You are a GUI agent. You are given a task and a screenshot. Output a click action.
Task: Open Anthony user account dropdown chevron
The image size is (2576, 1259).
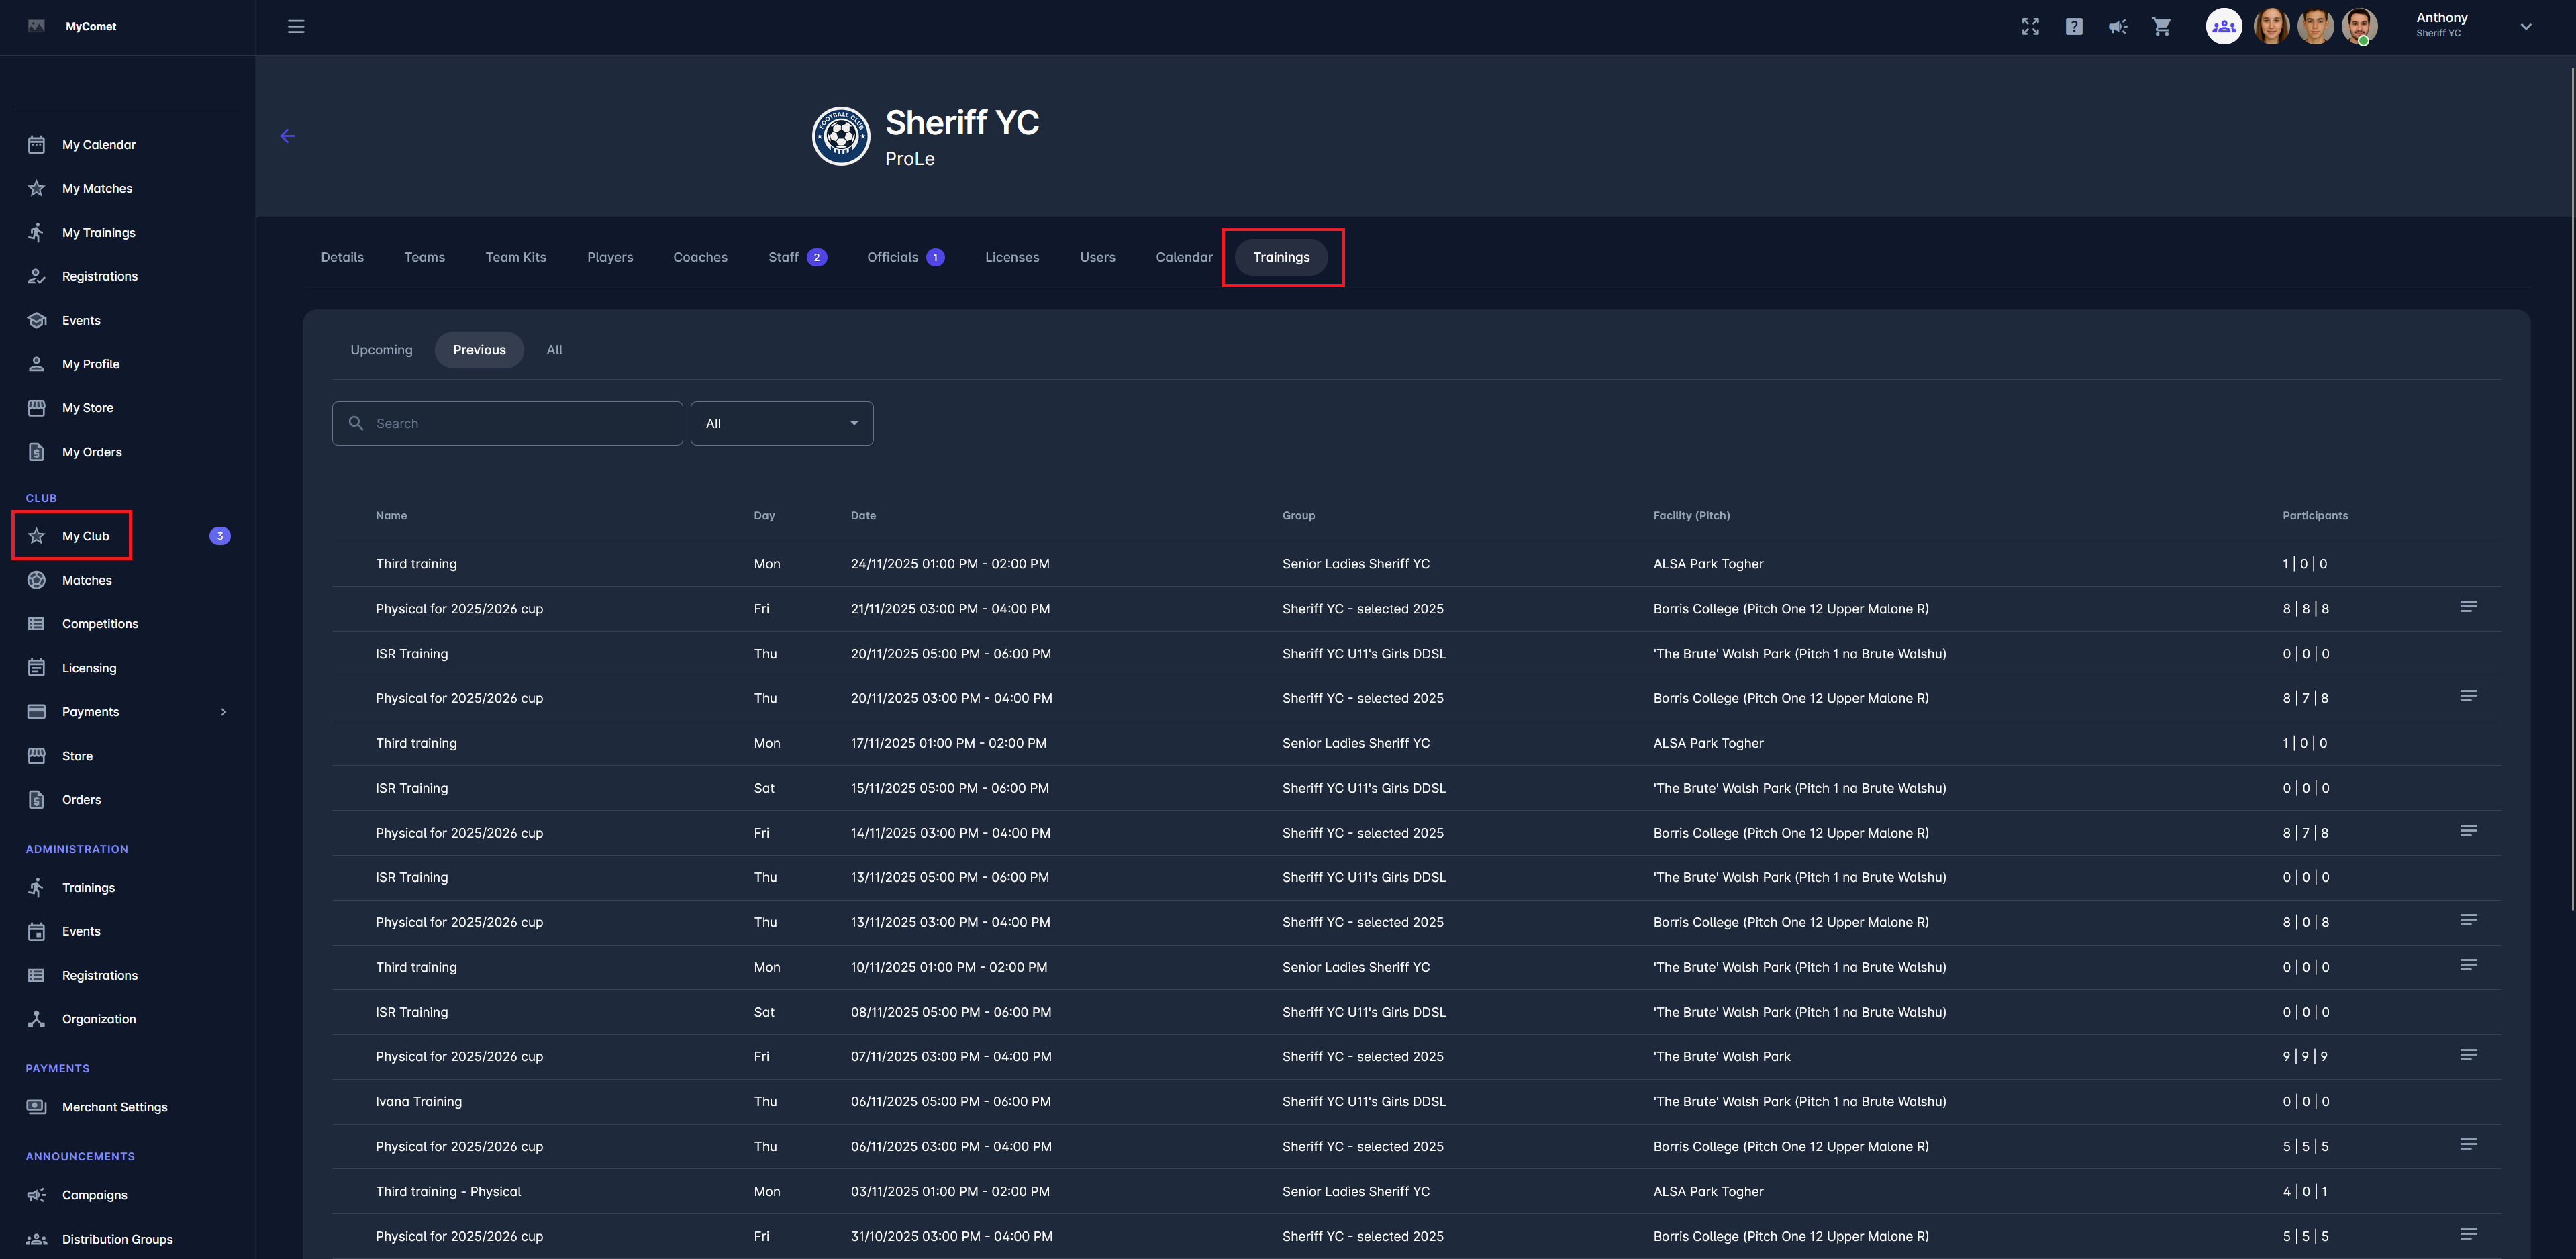[x=2525, y=27]
